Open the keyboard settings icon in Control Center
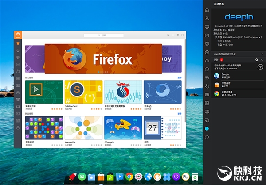 click(207, 95)
